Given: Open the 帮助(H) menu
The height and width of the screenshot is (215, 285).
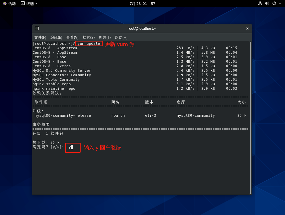Looking at the screenshot, I should coord(121,37).
